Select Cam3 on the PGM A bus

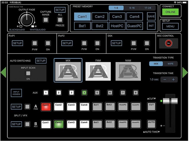[71, 106]
